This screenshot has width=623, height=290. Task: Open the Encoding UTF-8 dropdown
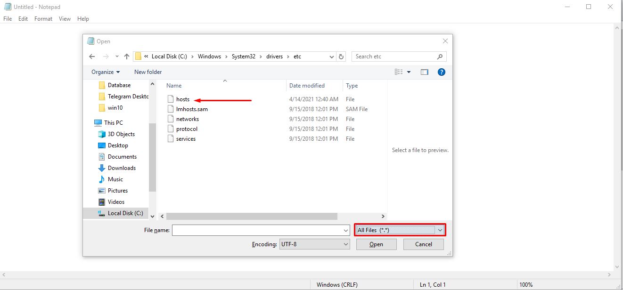pos(314,244)
